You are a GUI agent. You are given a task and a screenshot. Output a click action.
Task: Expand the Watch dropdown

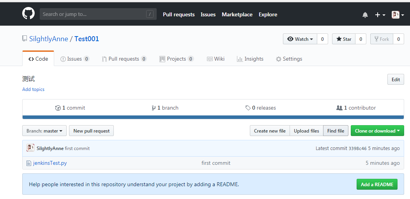300,39
